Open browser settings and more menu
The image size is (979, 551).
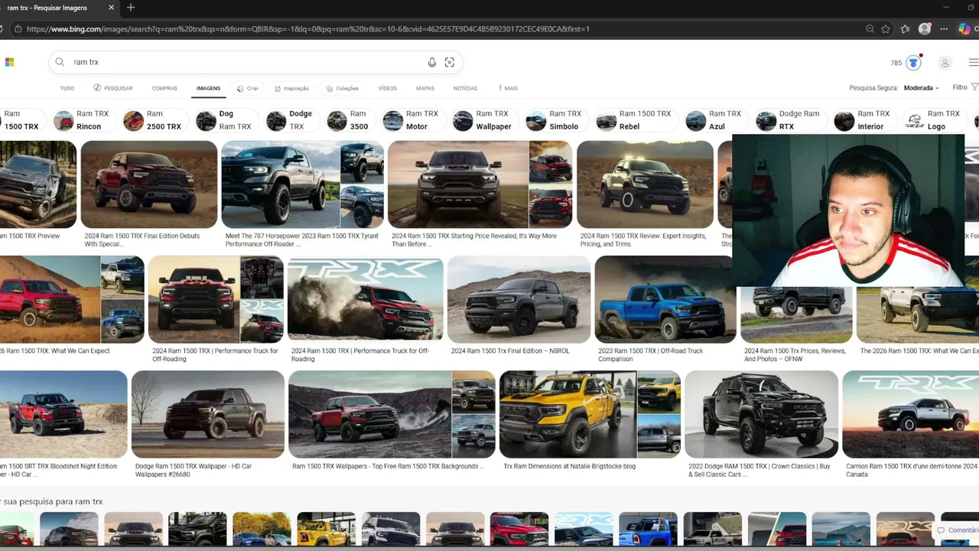coord(945,29)
